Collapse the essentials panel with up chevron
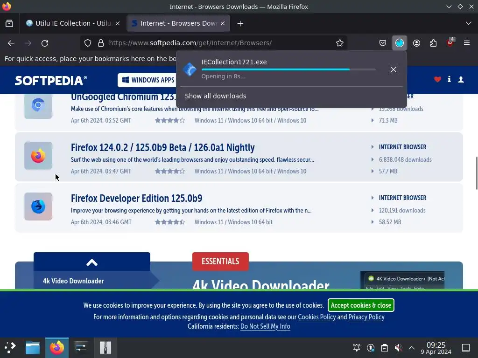Viewport: 478px width, 358px height. point(92,262)
